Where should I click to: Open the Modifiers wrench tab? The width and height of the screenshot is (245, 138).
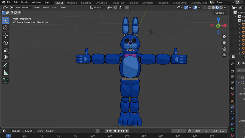tap(232, 107)
